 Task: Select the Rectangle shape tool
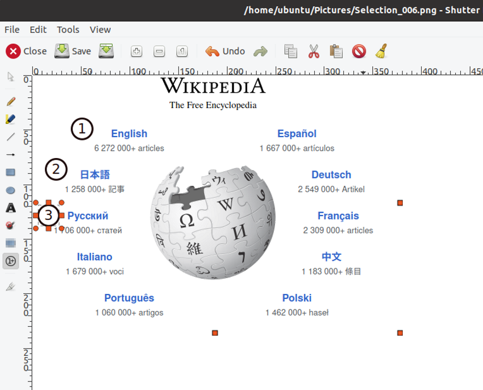click(x=10, y=172)
